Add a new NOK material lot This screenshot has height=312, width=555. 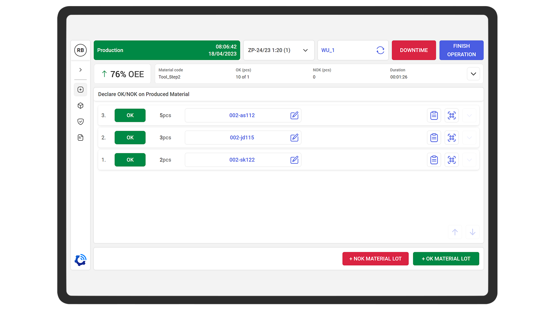click(375, 259)
